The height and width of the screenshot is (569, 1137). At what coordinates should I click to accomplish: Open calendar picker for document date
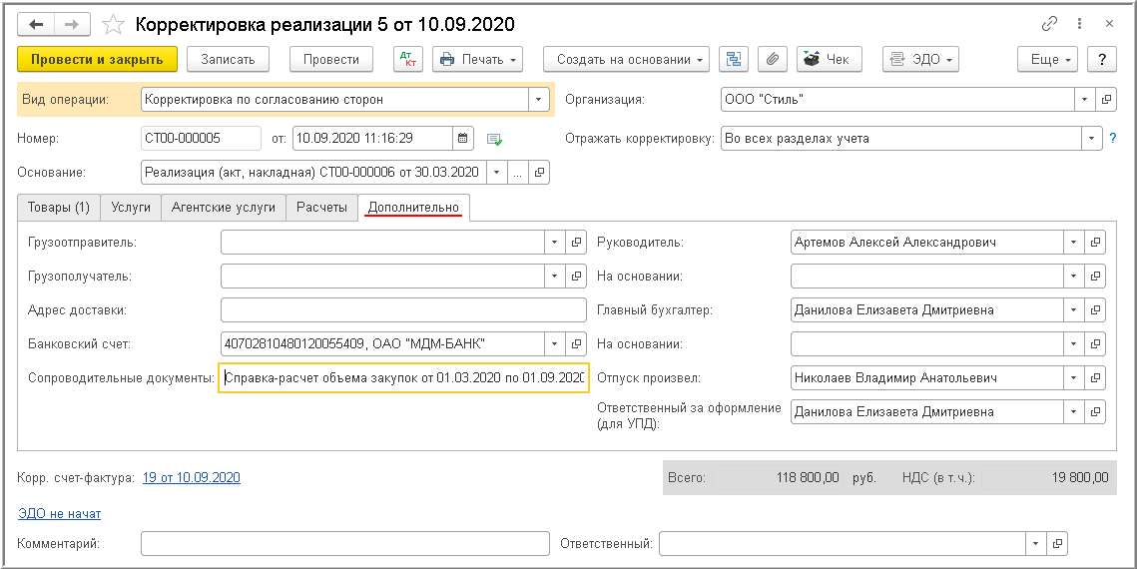point(463,139)
